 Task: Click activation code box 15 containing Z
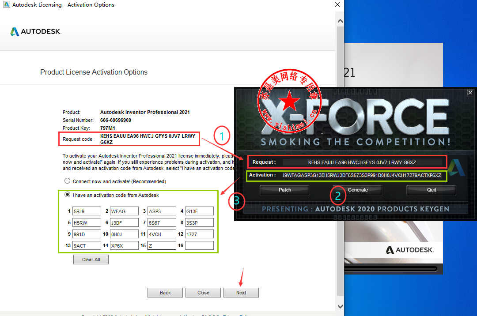pos(162,245)
